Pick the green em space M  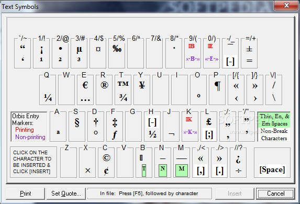point(182,170)
